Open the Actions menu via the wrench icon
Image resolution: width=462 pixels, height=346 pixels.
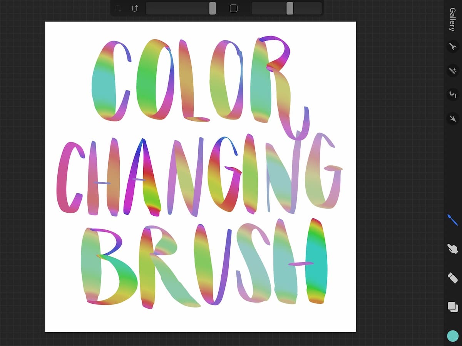453,47
